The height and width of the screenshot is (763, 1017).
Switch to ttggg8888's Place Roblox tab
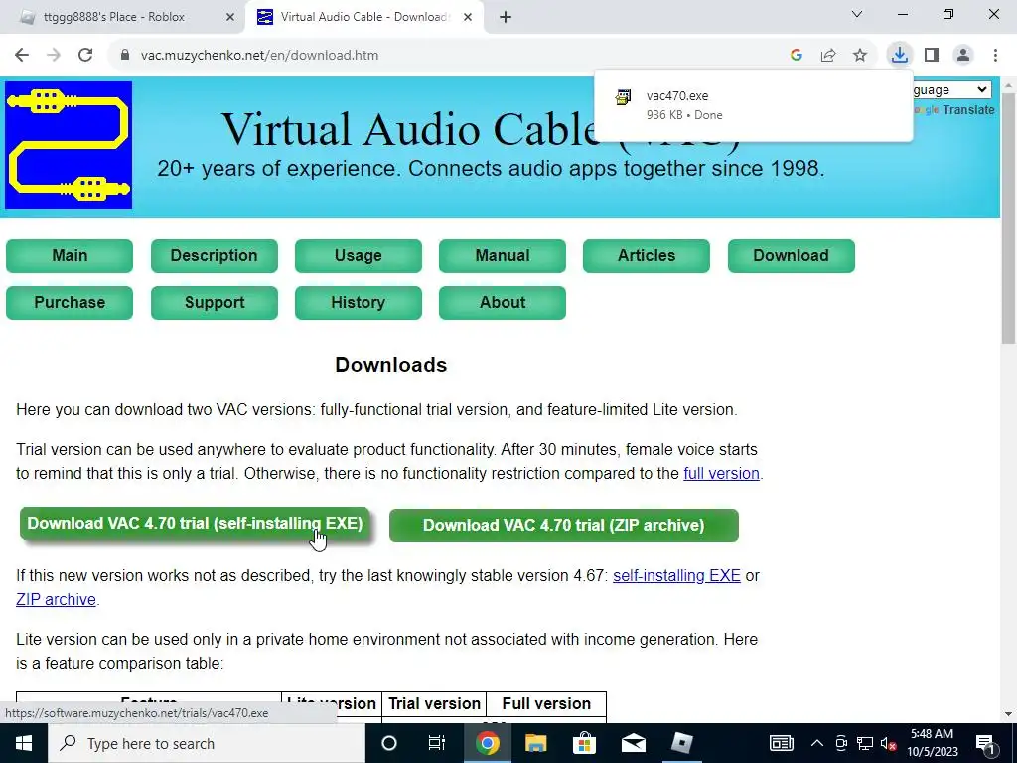click(127, 17)
